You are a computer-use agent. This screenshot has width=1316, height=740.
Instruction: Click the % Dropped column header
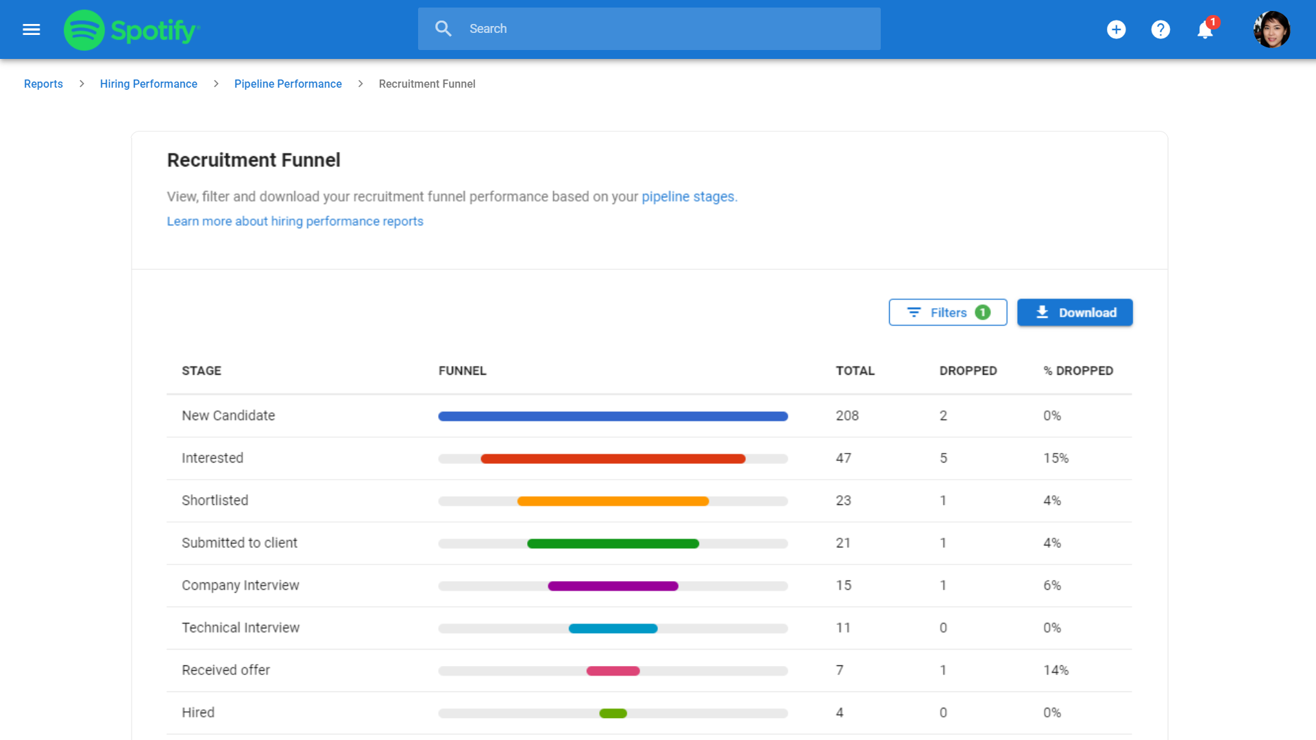[x=1078, y=371]
